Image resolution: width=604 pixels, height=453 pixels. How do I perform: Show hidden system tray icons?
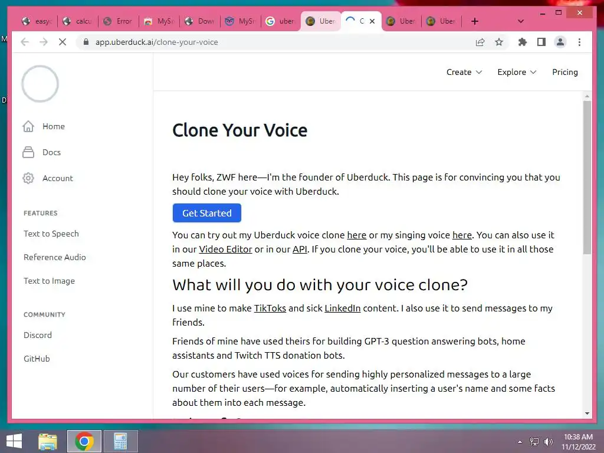pos(520,442)
